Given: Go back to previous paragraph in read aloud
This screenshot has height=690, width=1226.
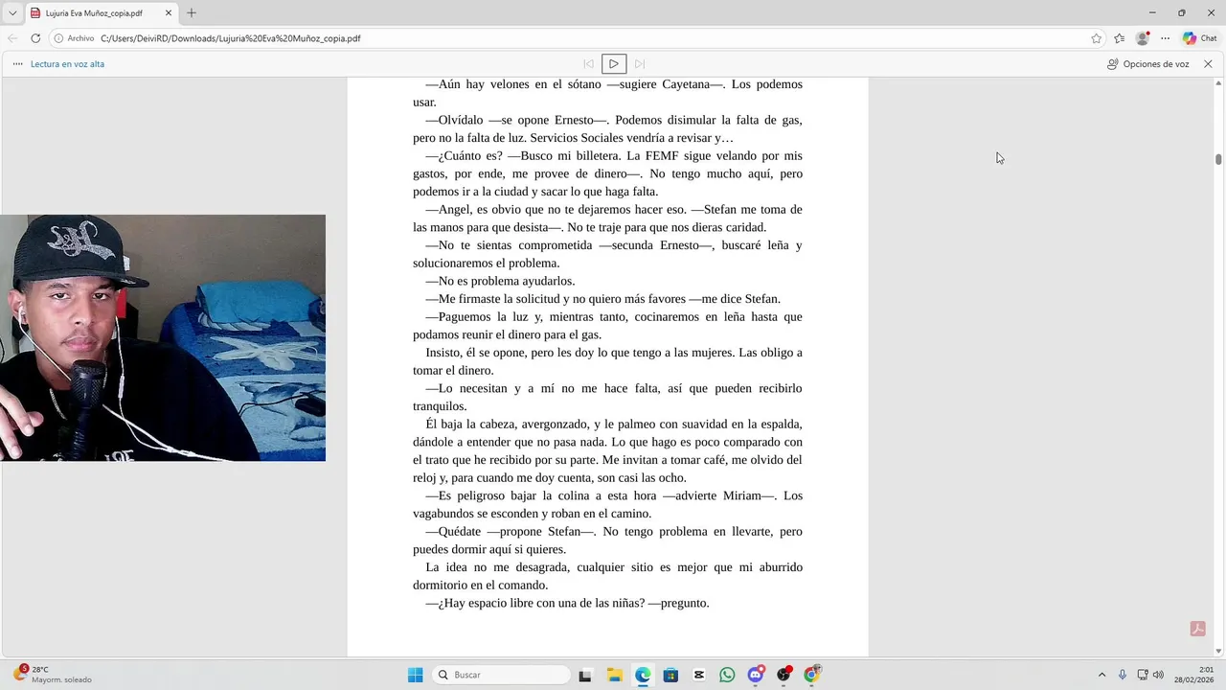Looking at the screenshot, I should 588,64.
